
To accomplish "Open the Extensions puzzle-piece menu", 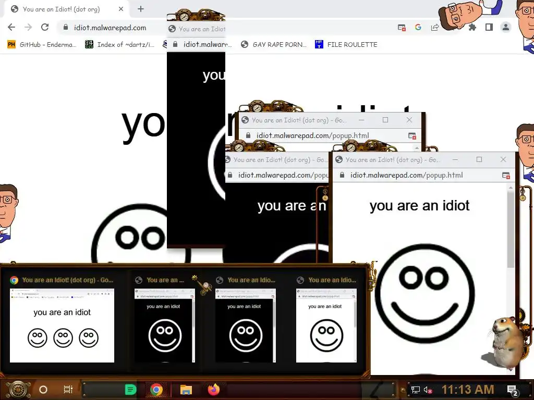I will click(x=472, y=27).
